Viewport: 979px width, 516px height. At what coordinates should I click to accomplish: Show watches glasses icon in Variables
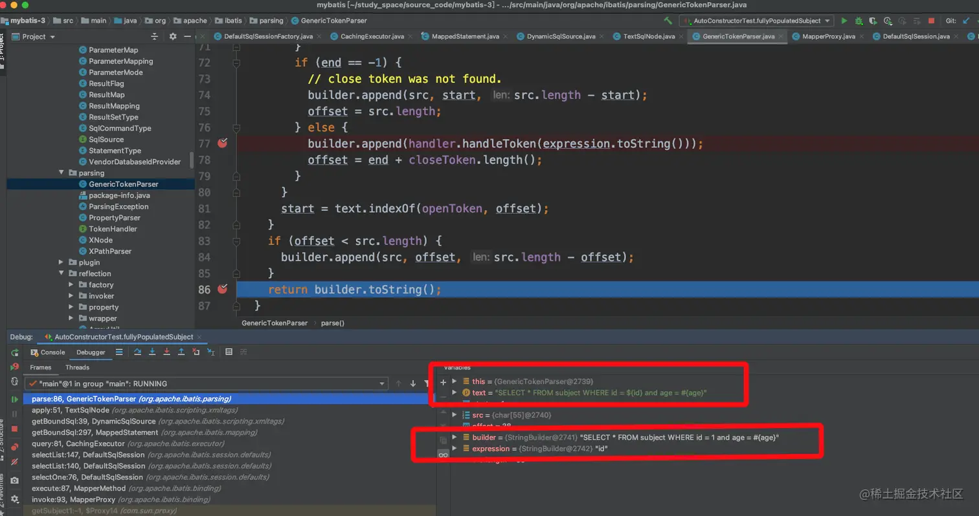(x=443, y=455)
